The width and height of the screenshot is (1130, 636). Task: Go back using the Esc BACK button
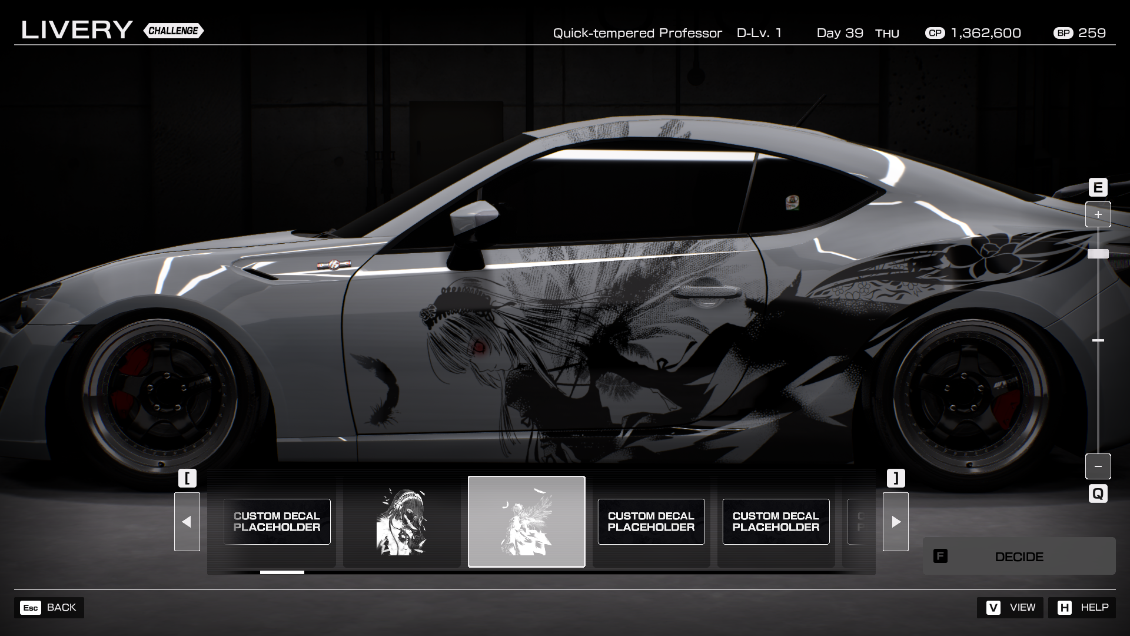pos(49,607)
